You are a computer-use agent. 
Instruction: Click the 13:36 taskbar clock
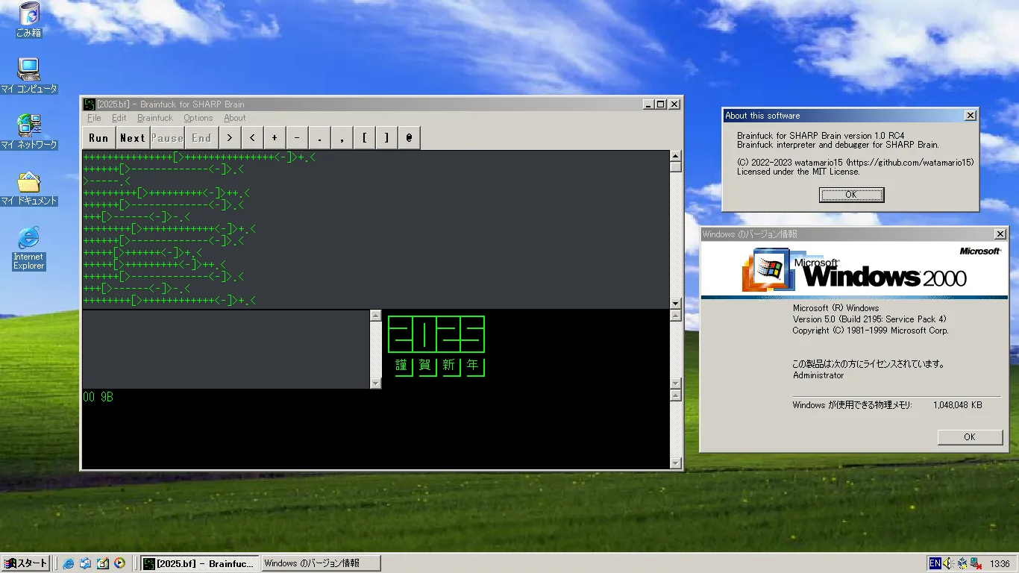(1000, 564)
